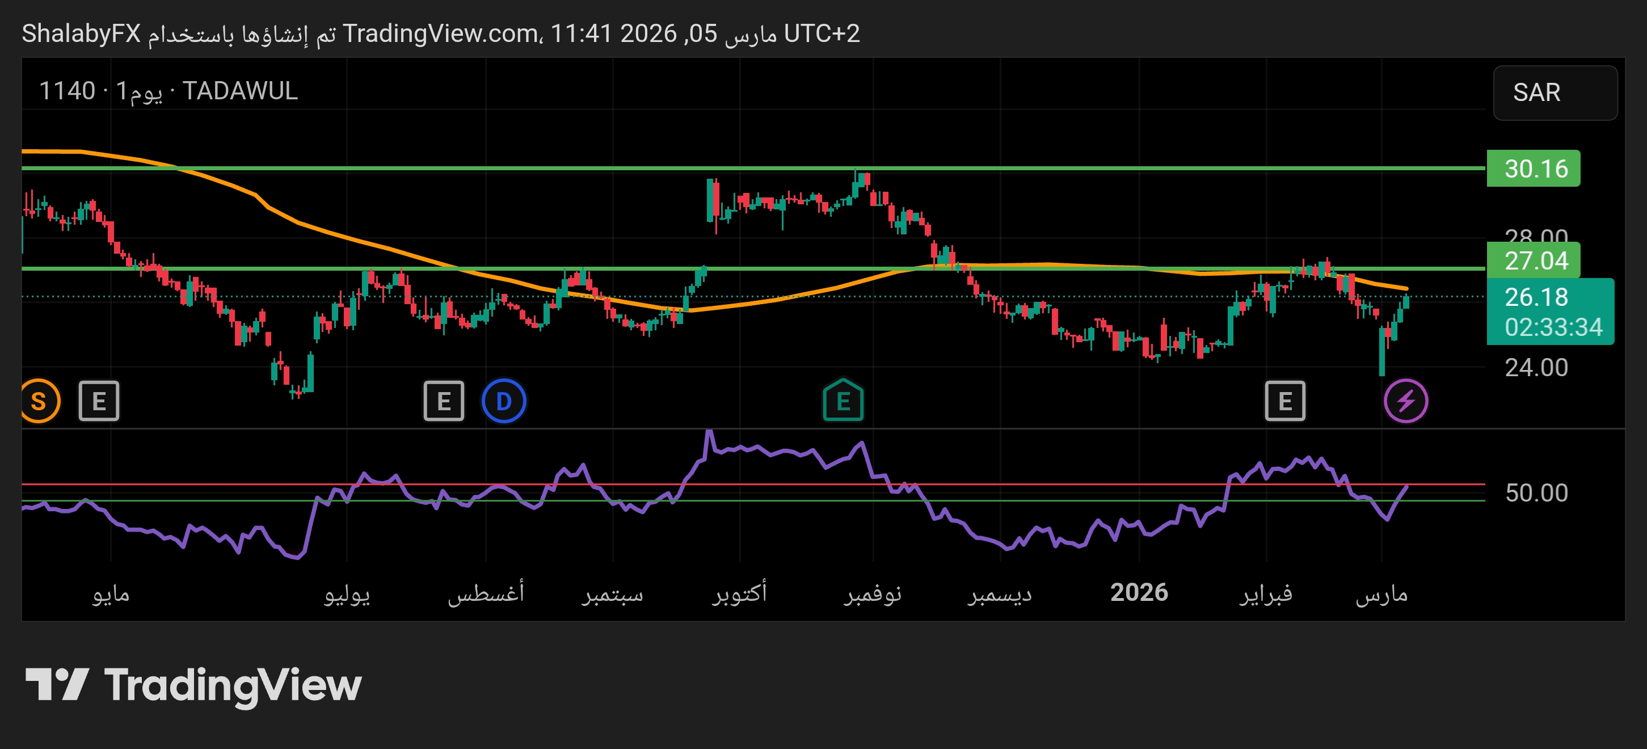Viewport: 1647px width, 749px height.
Task: Click the earnings E marker near May
Action: click(x=99, y=402)
